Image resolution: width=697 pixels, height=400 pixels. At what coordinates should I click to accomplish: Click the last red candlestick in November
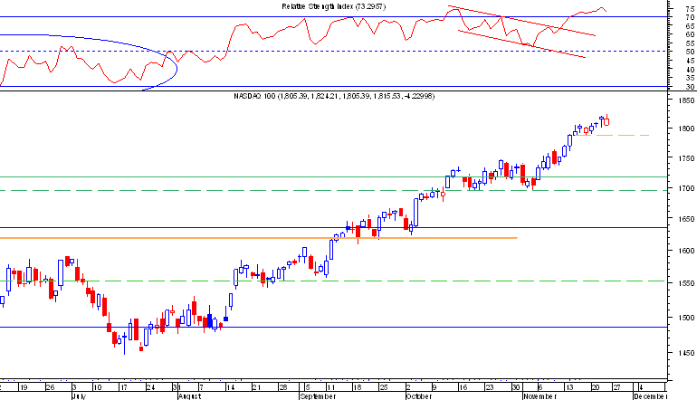pyautogui.click(x=606, y=121)
